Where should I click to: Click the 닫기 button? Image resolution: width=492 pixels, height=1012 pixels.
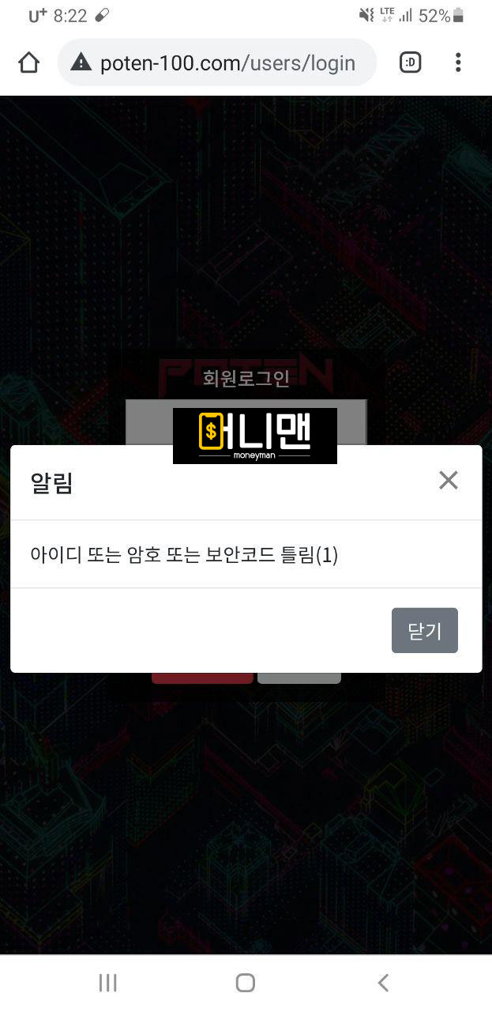[x=425, y=630]
